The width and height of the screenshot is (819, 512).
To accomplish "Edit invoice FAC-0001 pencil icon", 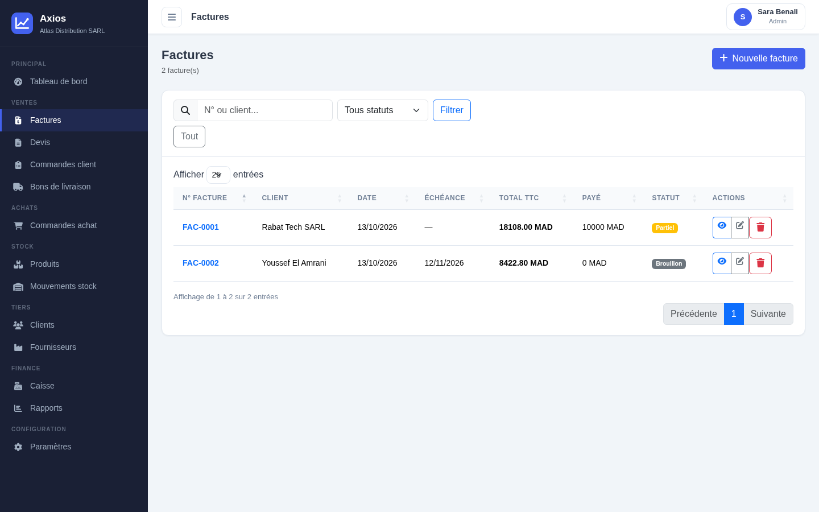I will pos(740,228).
